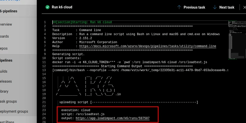
Task: Click the 'execution: cloud' log line
Action: [x=76, y=110]
